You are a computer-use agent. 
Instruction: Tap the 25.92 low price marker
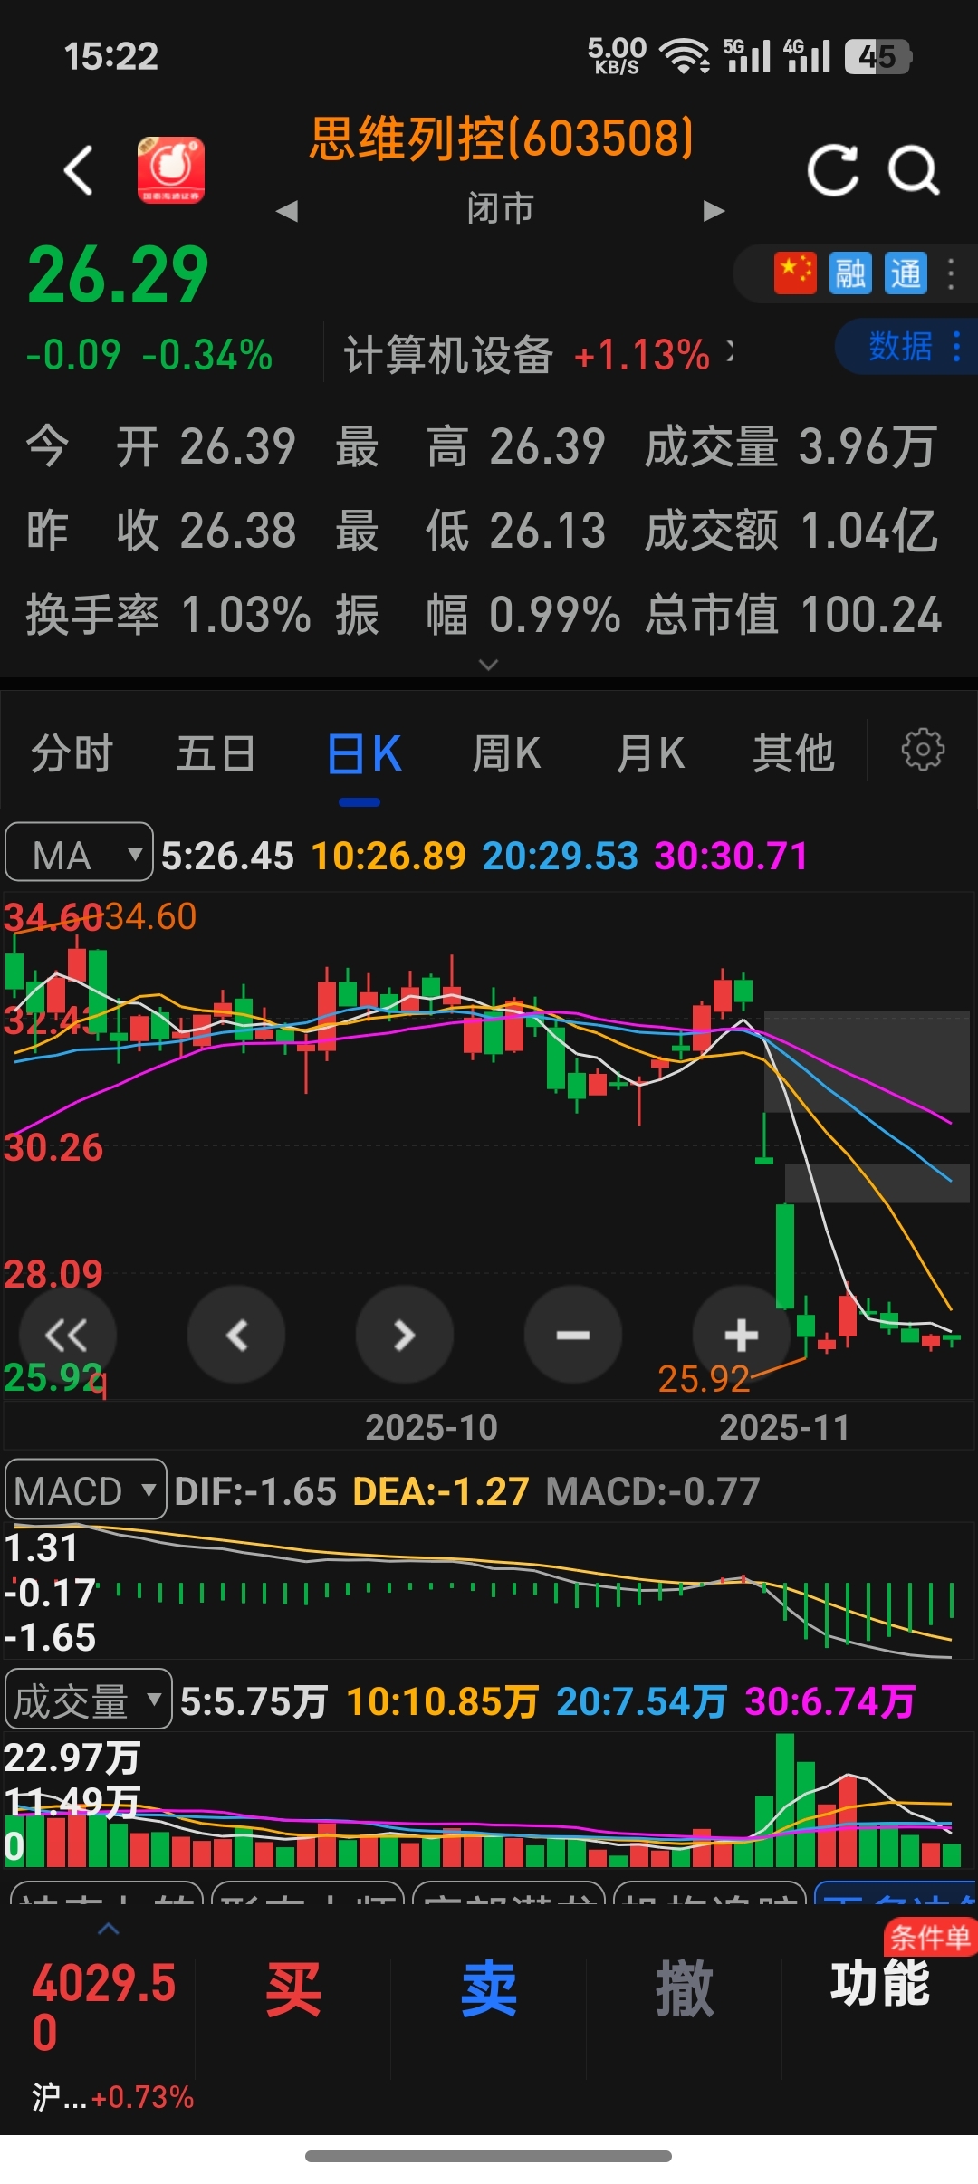pyautogui.click(x=704, y=1379)
